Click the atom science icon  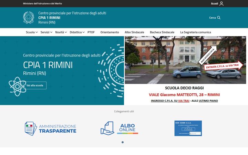pyautogui.click(x=18, y=86)
